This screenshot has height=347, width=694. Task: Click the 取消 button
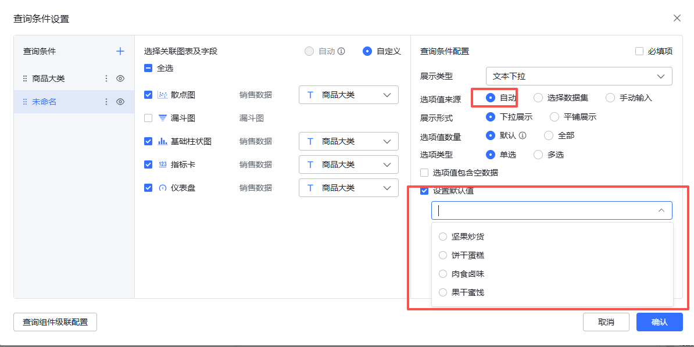[606, 322]
